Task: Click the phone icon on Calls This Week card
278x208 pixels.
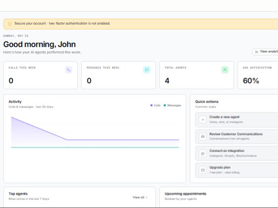Action: tap(68, 70)
